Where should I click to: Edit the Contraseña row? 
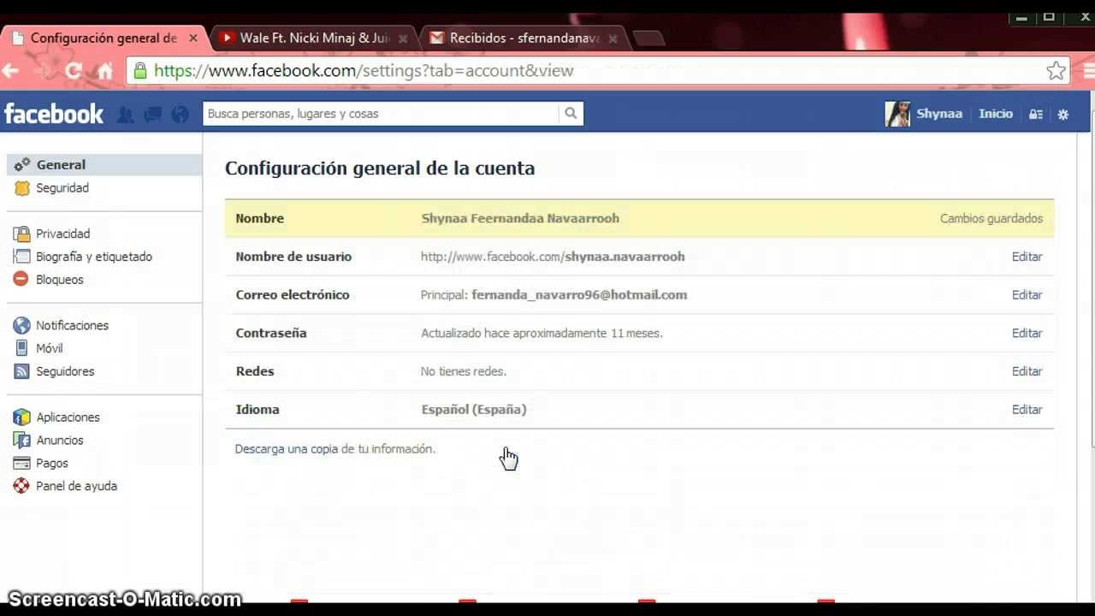pos(1027,333)
